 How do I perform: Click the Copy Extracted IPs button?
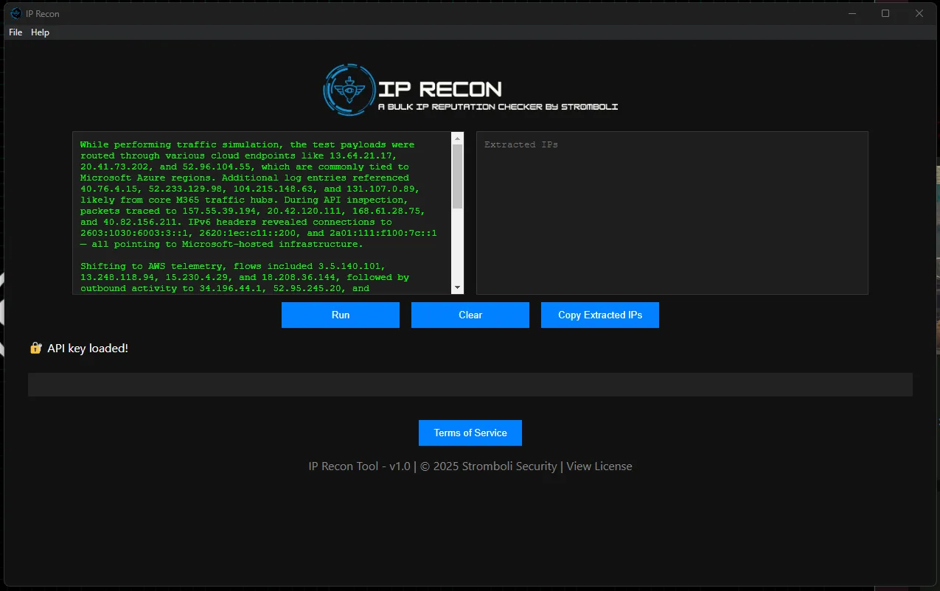click(x=599, y=315)
